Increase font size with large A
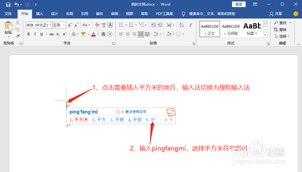The image size is (302, 172). 70,25
